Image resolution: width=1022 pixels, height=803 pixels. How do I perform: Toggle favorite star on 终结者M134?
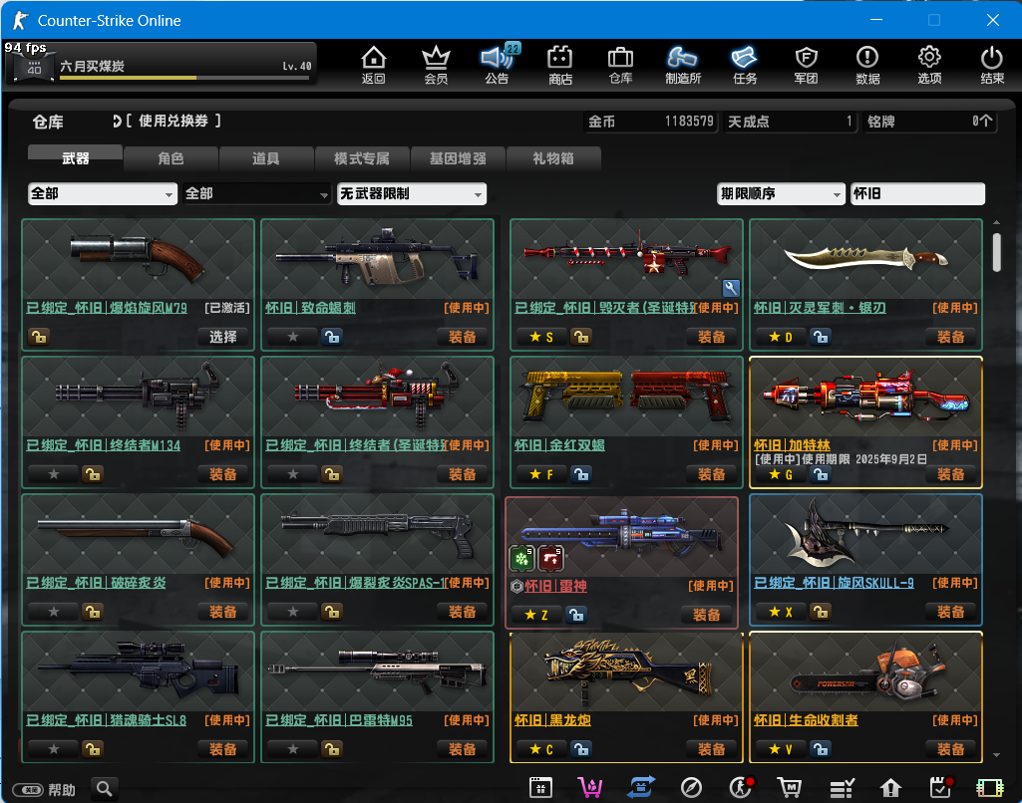[x=54, y=474]
